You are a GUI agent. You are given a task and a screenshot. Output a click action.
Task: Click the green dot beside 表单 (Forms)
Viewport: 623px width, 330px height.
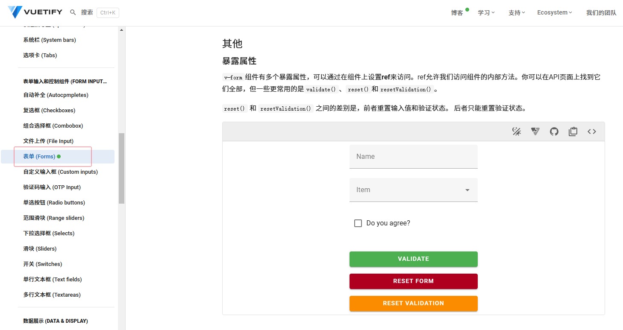point(58,156)
